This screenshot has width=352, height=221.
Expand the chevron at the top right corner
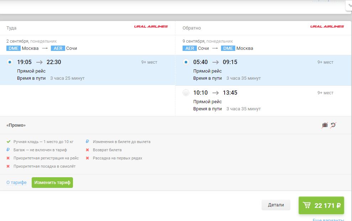coord(349,6)
